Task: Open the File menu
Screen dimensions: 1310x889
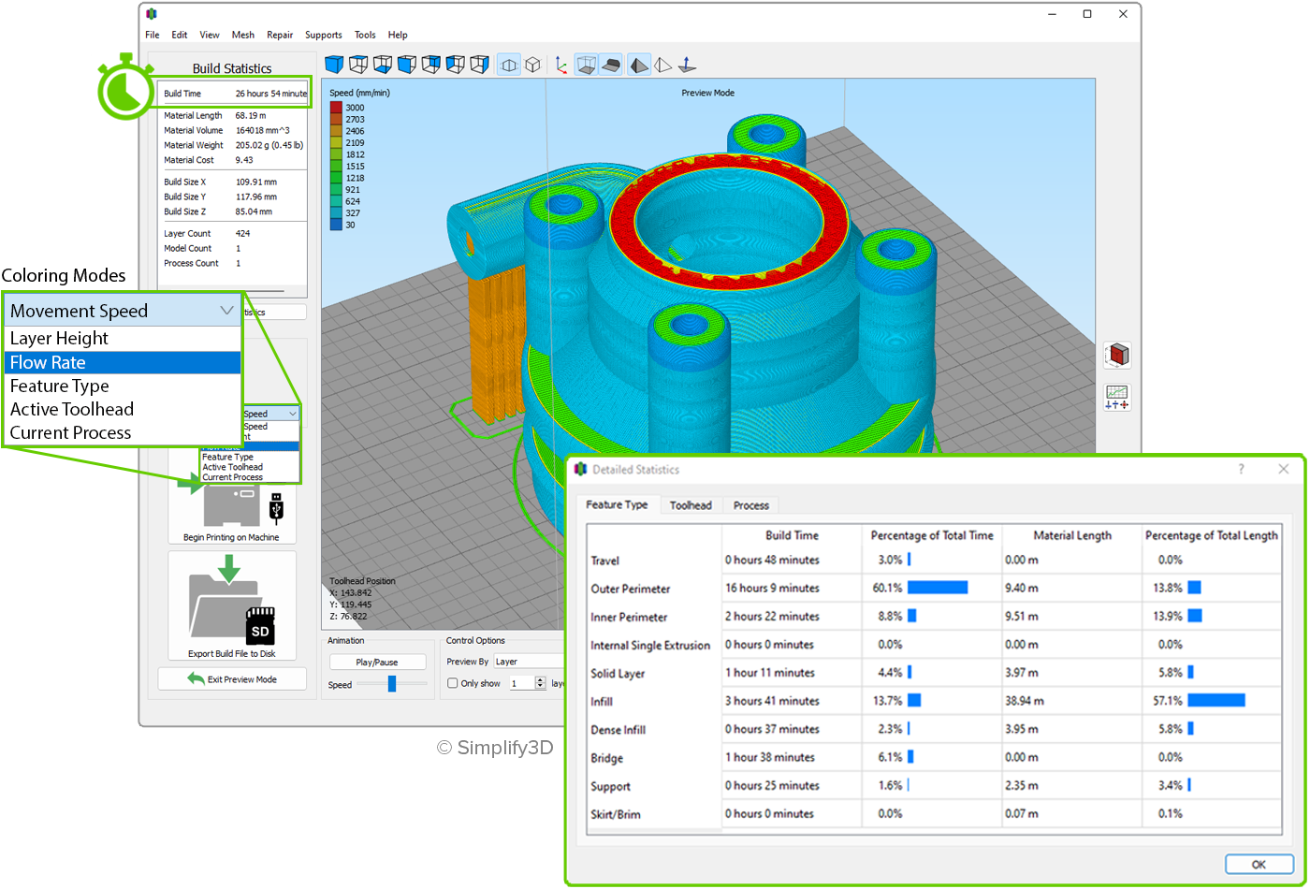Action: tap(153, 35)
